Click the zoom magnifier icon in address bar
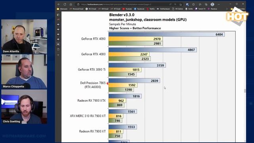 coord(175,4)
